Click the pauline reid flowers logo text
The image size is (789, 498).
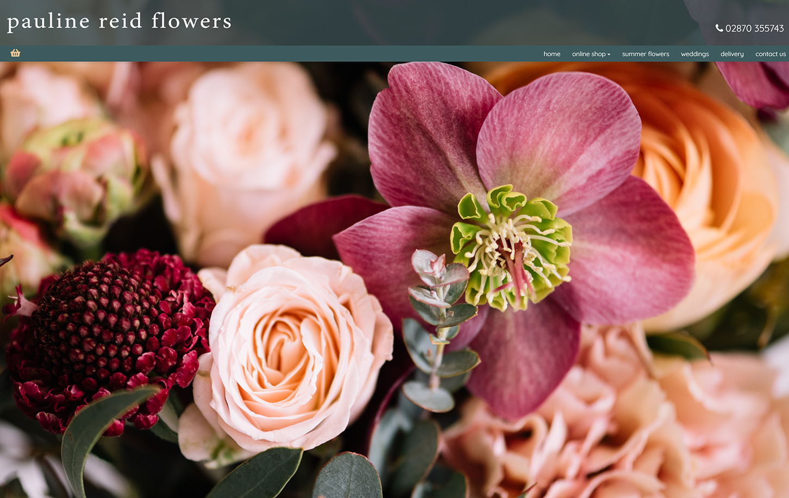pos(118,22)
